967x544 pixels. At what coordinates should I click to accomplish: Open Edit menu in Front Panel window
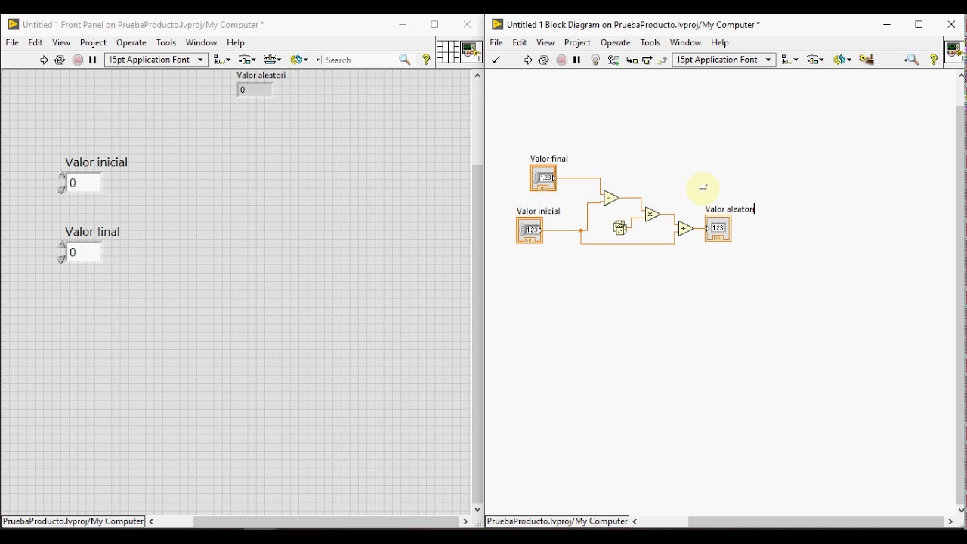(36, 42)
